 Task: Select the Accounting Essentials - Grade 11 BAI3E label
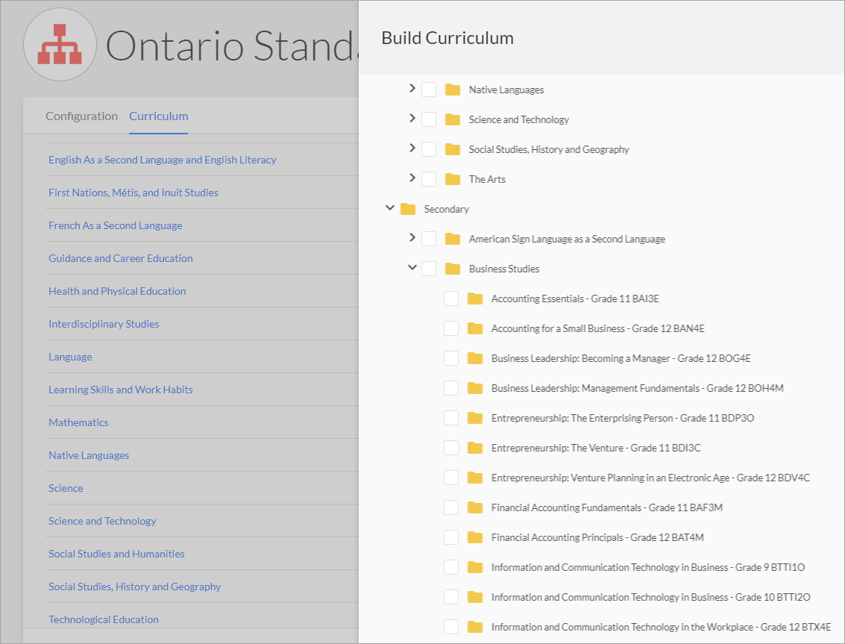point(575,298)
